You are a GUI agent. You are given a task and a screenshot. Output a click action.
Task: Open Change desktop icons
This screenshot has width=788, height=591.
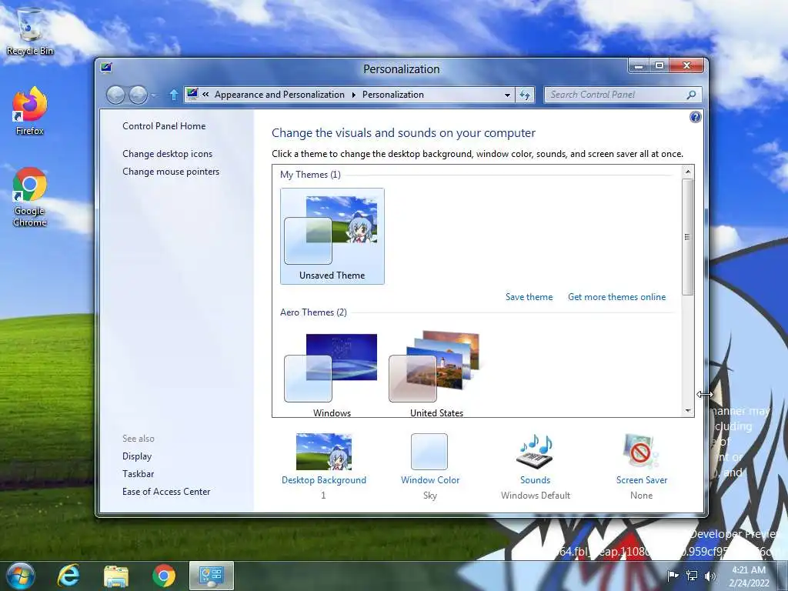pos(167,154)
